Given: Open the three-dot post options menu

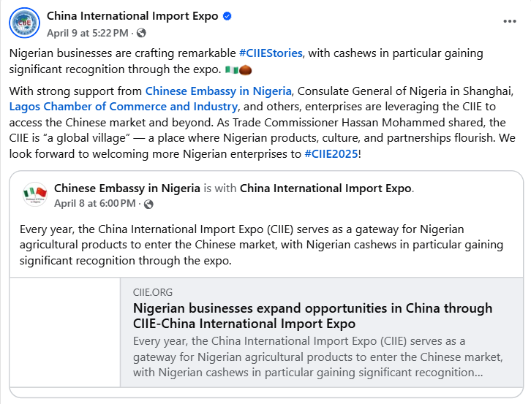Looking at the screenshot, I should (x=509, y=21).
